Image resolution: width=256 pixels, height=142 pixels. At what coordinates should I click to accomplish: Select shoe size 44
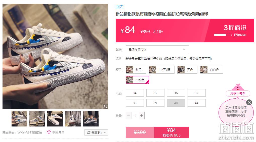197,103
